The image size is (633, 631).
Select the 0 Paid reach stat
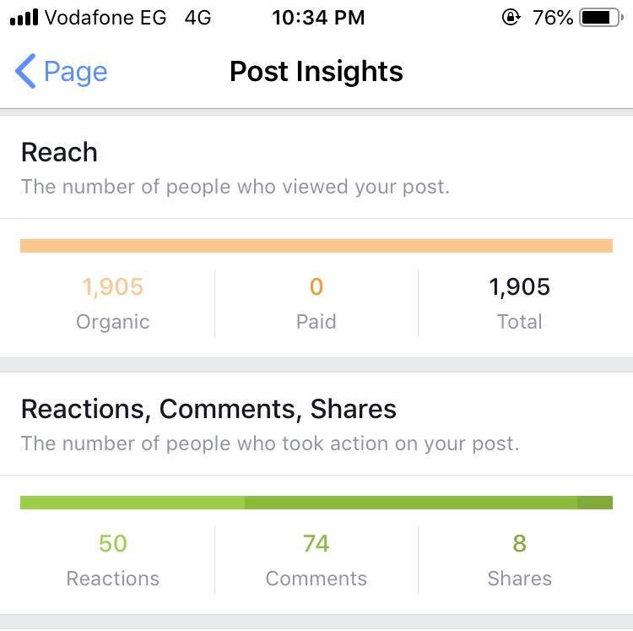click(x=316, y=303)
